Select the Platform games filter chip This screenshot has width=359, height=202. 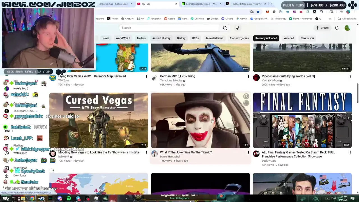239,38
